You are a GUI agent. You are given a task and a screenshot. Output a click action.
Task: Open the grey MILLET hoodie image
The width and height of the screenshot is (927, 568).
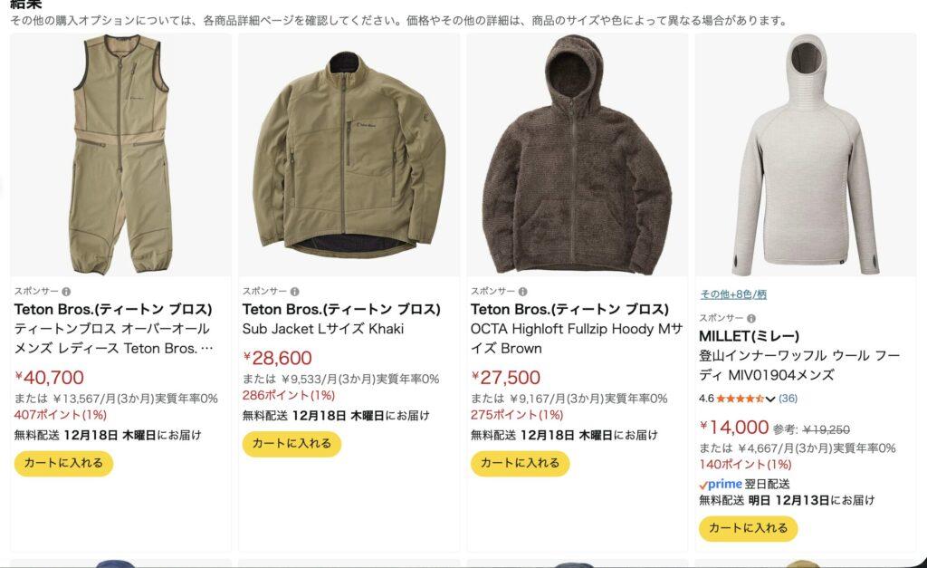[x=805, y=155]
